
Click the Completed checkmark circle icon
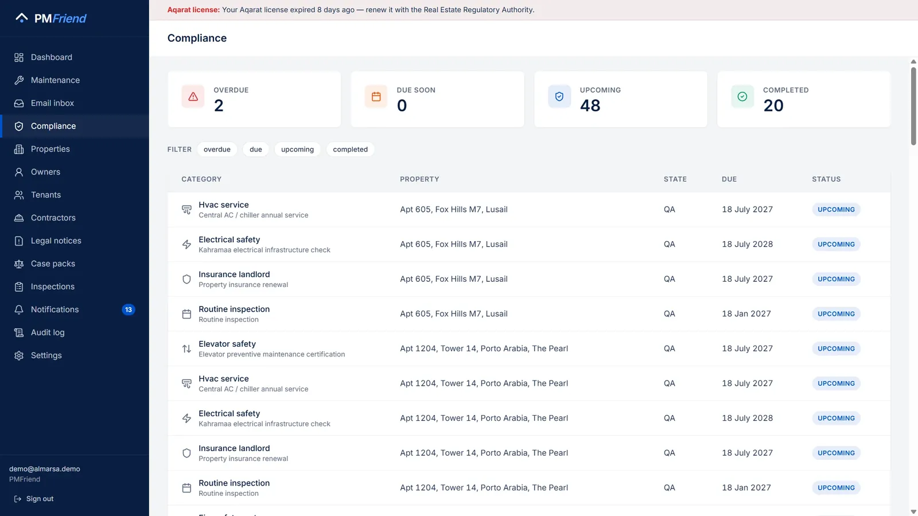[x=742, y=96]
